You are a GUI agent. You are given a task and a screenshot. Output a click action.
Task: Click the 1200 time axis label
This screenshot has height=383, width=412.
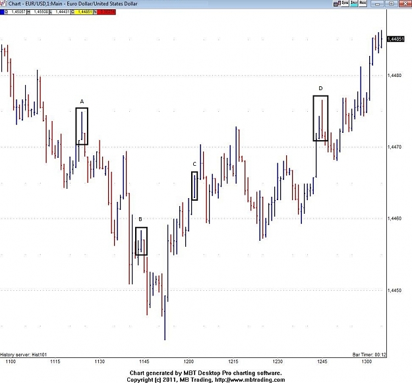pyautogui.click(x=189, y=361)
